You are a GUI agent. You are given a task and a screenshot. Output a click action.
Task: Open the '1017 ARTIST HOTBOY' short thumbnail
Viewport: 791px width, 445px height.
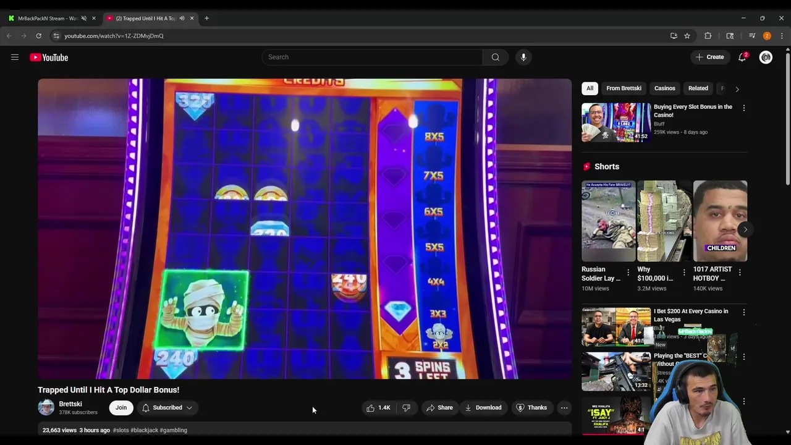(720, 221)
